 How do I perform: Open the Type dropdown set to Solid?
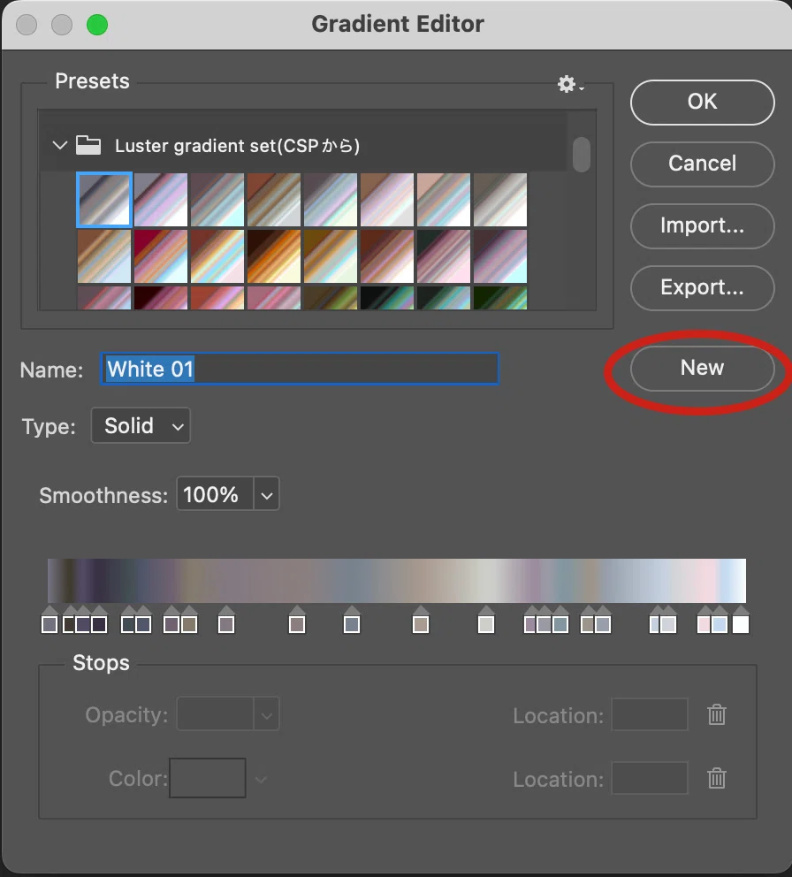click(141, 425)
